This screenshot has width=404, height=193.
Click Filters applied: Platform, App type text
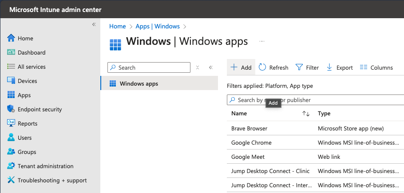pyautogui.click(x=270, y=86)
